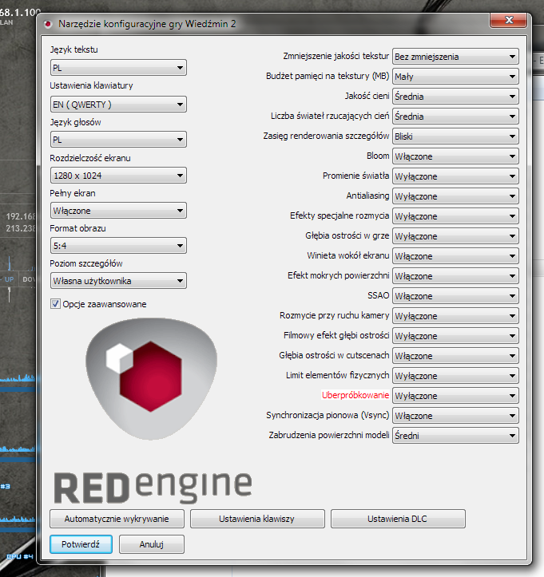
Task: Open the Język tekstu dropdown
Action: pyautogui.click(x=118, y=68)
